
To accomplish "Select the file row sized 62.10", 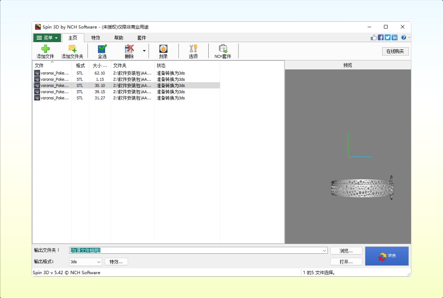I will (x=126, y=73).
